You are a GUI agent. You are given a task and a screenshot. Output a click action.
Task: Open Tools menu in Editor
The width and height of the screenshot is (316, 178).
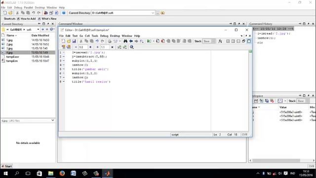[x=95, y=36]
